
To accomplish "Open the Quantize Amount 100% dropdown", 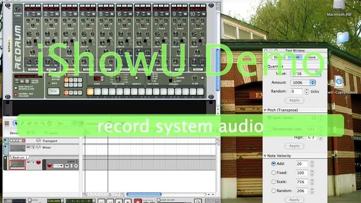I will (x=303, y=82).
